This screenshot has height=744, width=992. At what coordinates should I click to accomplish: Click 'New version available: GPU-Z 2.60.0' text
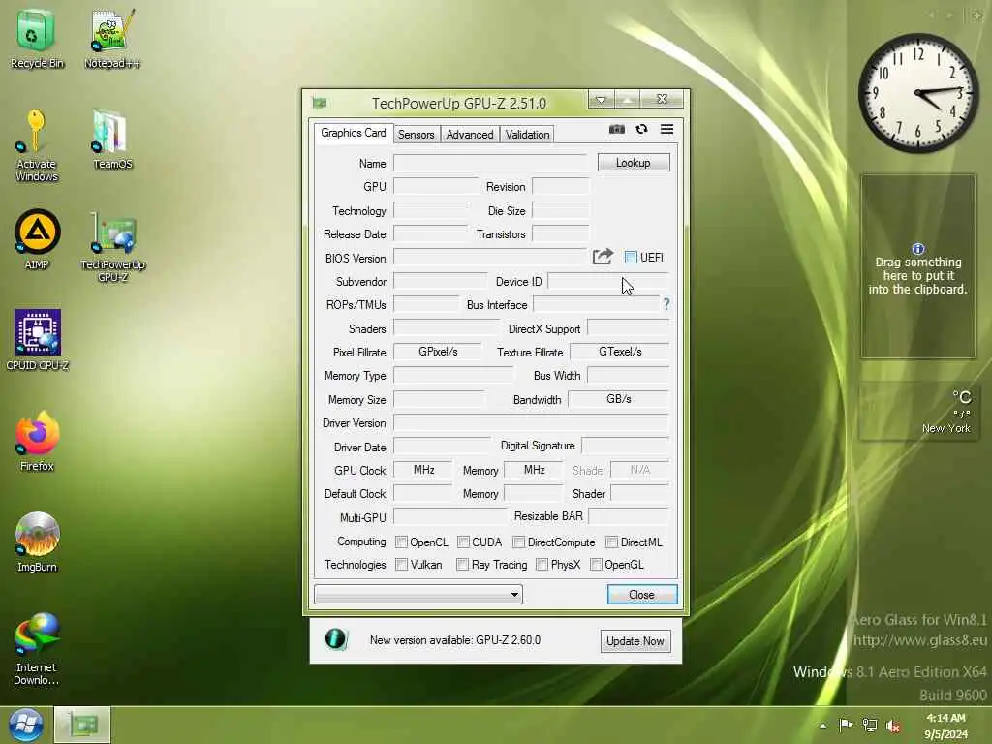click(x=455, y=640)
